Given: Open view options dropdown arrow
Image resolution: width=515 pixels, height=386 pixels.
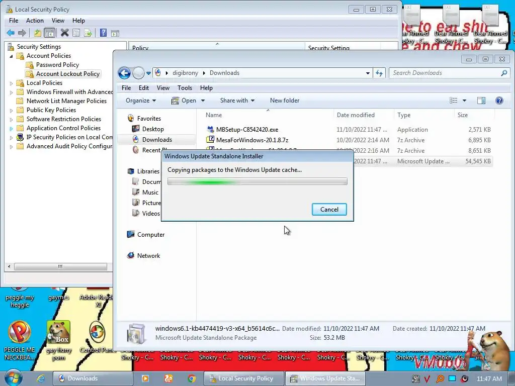Looking at the screenshot, I should 464,101.
